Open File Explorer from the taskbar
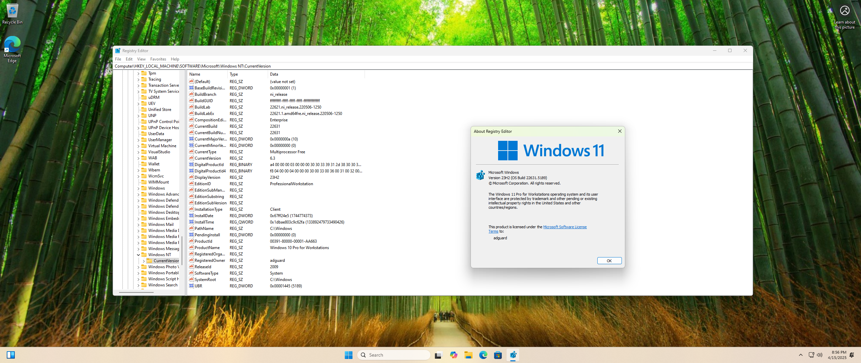Viewport: 861px width, 363px height. coord(468,355)
